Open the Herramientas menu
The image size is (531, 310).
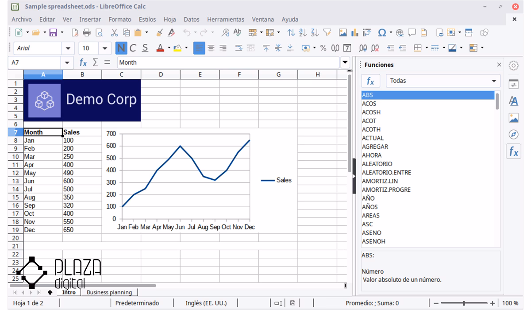[226, 19]
